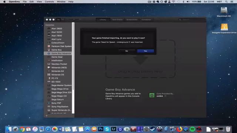Open the Homebrew tab
This screenshot has width=237, height=133.
(x=146, y=20)
